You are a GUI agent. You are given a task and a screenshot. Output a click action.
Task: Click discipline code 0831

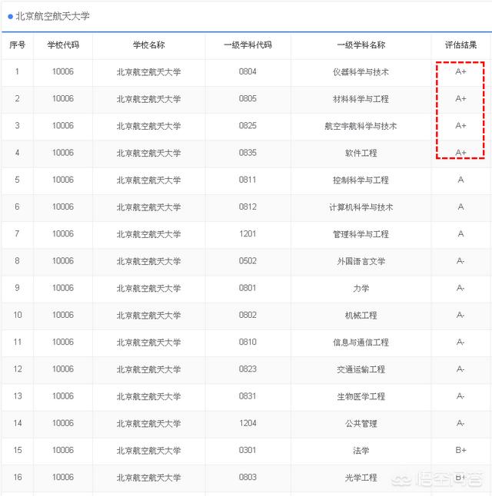(248, 396)
